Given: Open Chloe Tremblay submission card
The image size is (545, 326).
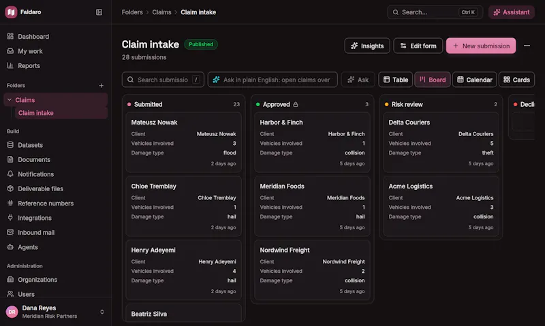Looking at the screenshot, I should [183, 206].
